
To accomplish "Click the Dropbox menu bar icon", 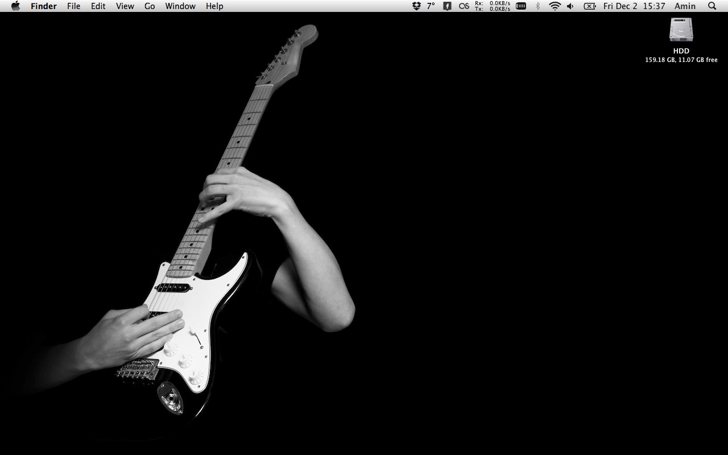I will tap(416, 6).
